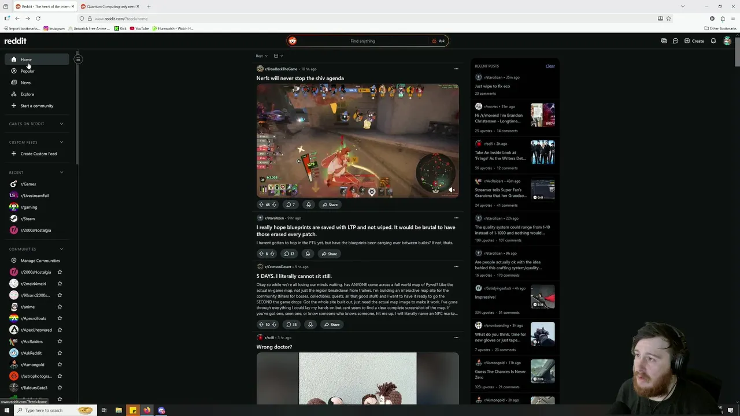Image resolution: width=740 pixels, height=416 pixels.
Task: Favorite r/90sand2000s community star
Action: tap(60, 295)
